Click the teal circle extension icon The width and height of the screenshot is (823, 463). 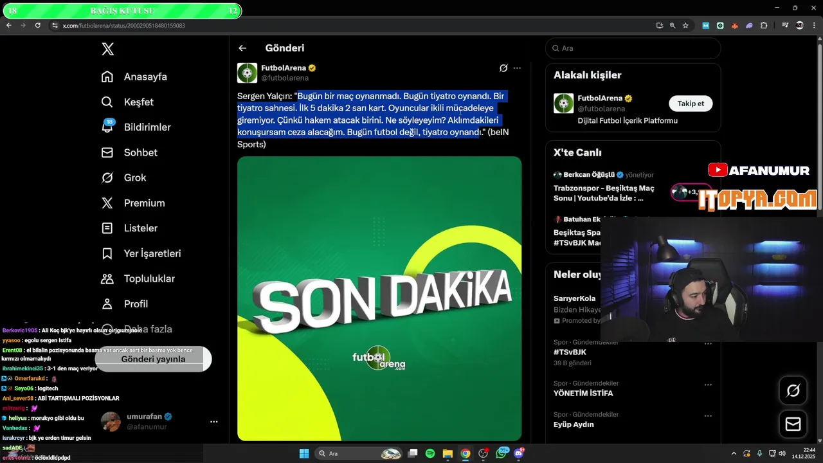[x=720, y=26]
